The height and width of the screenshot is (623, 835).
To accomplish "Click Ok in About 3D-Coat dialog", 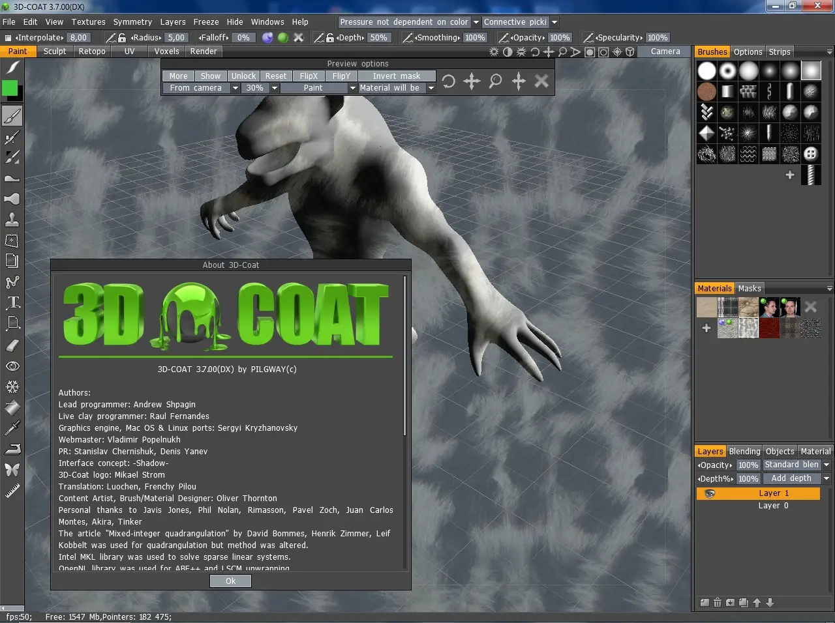I will point(231,581).
